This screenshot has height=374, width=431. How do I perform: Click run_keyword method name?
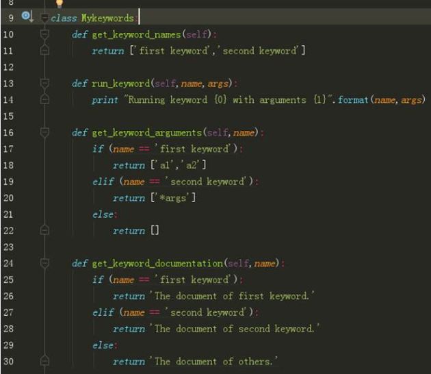tap(120, 84)
